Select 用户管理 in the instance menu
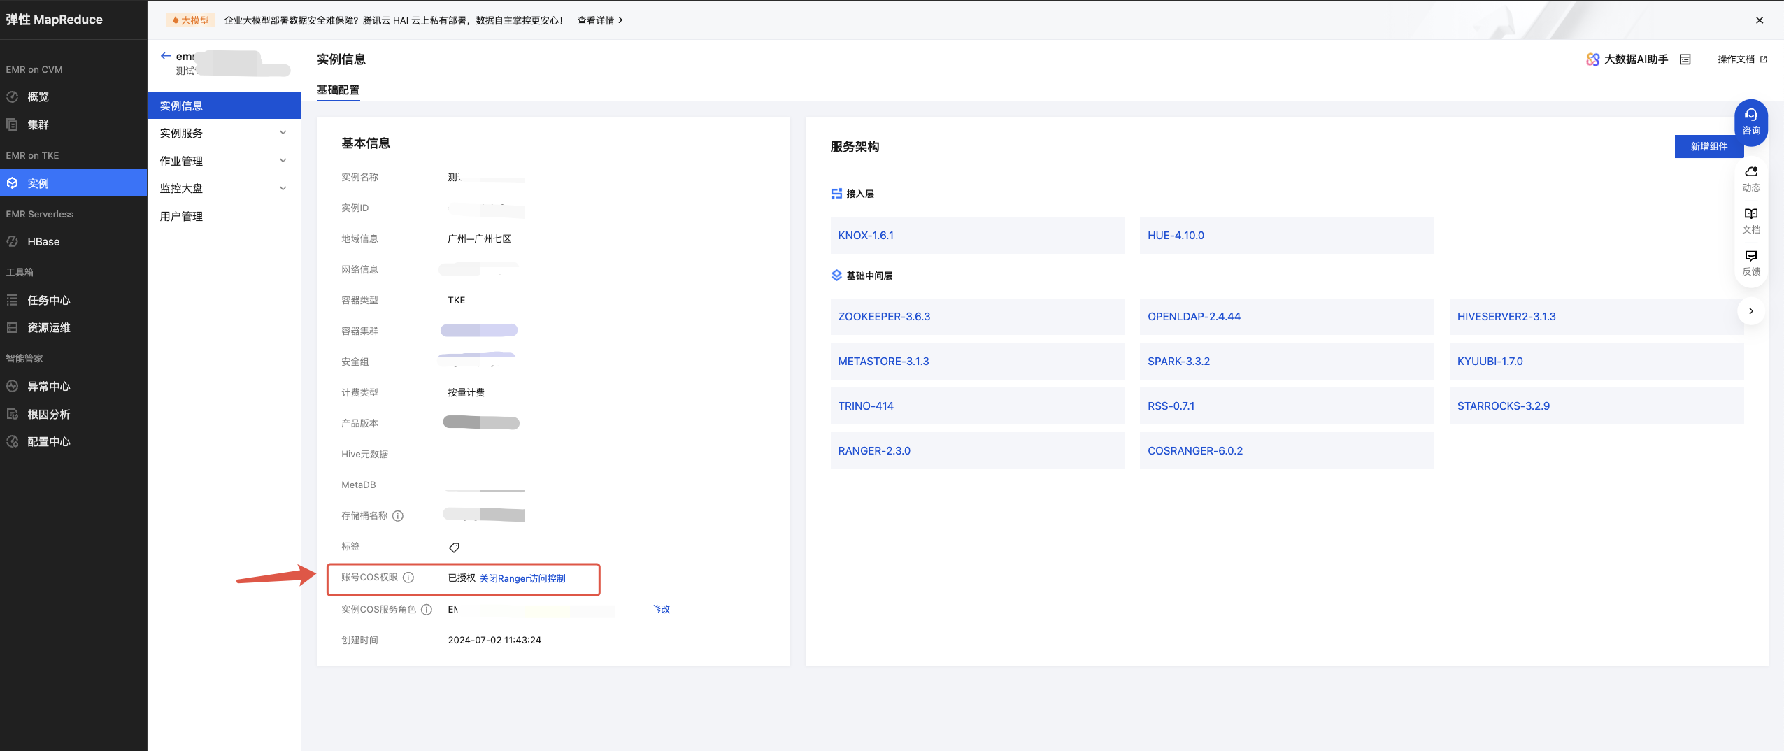 click(181, 217)
